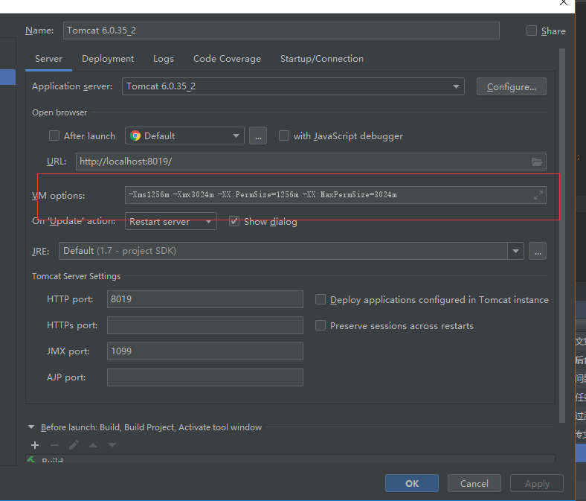Add a before-launch task with plus icon
The image size is (586, 501).
(35, 445)
